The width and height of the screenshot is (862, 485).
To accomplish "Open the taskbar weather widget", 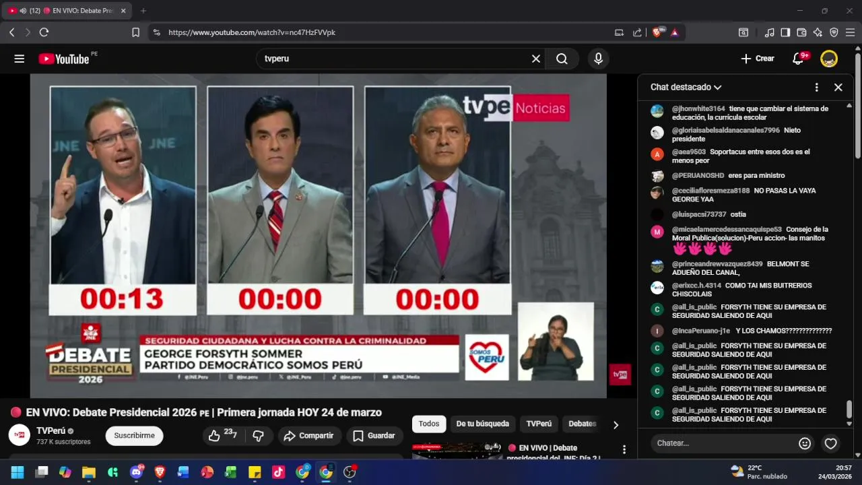I will [758, 472].
